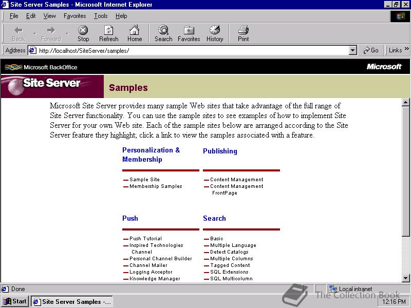Viewport: 411px width, 308px height.
Task: Click the Local intranet zone text
Action: click(x=356, y=289)
